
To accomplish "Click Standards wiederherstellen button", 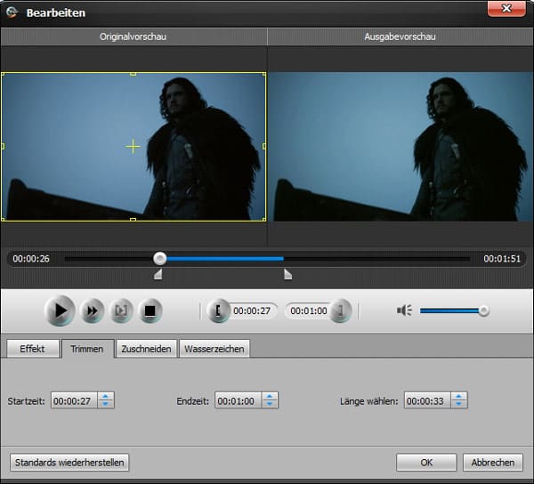I will pyautogui.click(x=69, y=463).
